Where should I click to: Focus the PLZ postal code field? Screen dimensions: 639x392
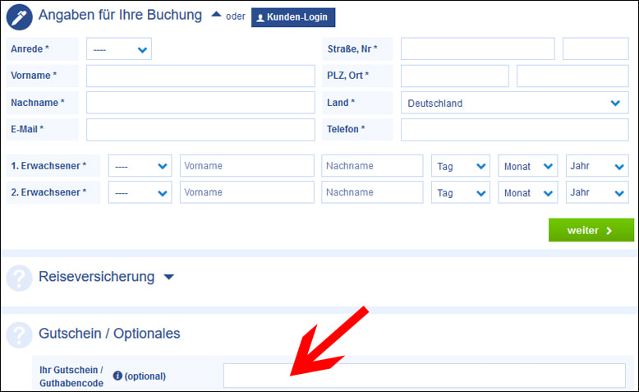point(455,76)
